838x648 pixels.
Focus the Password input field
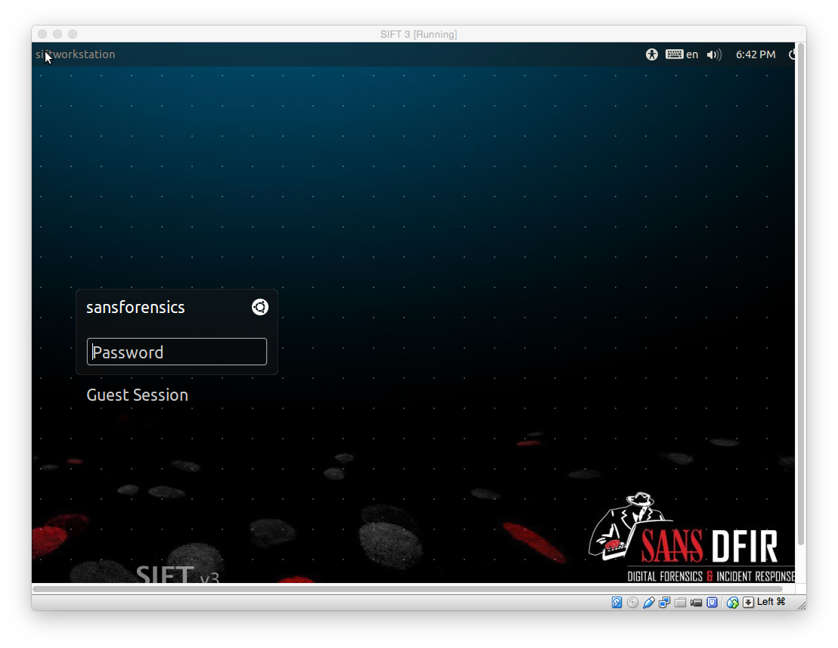(x=177, y=352)
